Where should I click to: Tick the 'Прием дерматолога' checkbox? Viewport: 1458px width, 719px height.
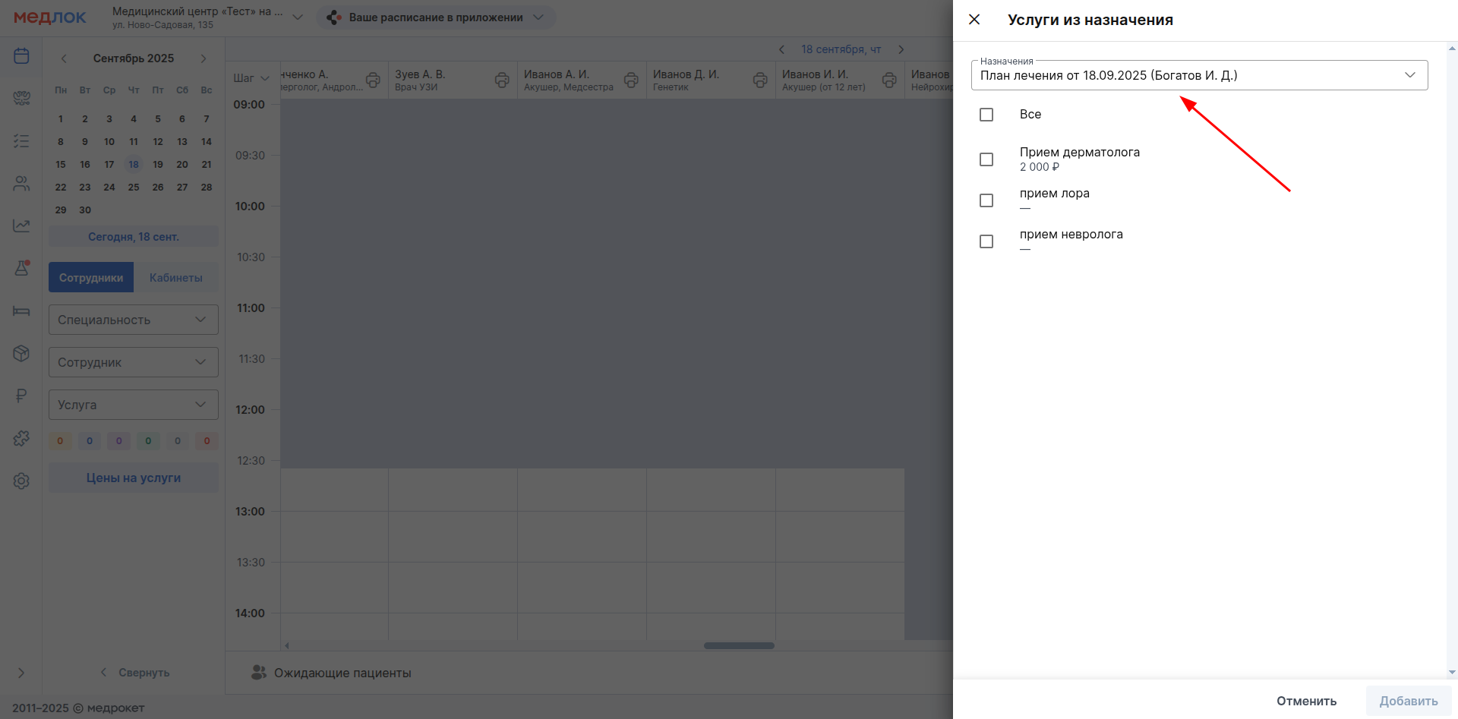[986, 159]
